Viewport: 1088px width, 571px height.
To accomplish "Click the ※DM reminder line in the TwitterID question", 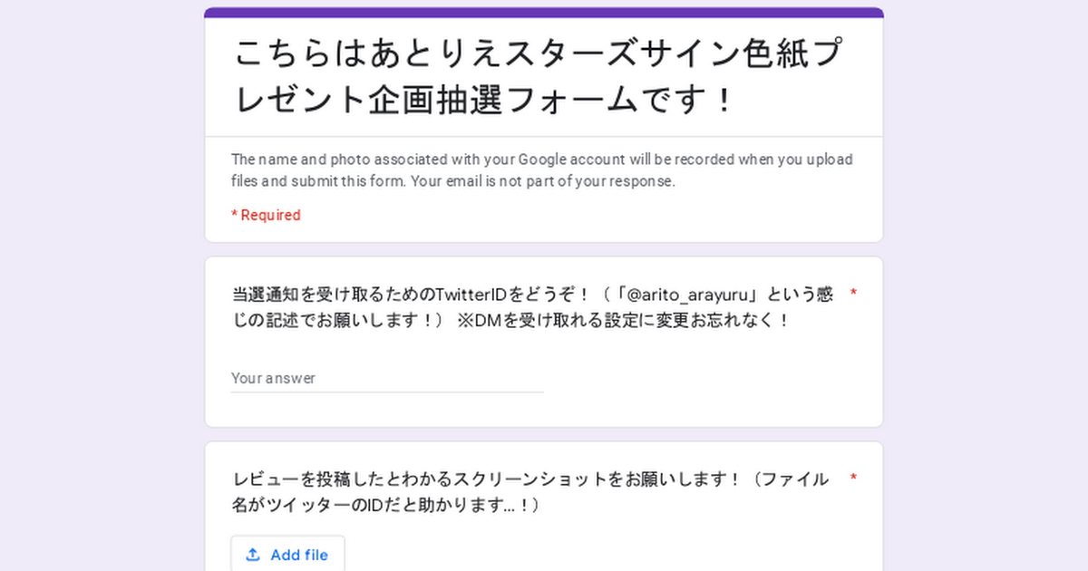I will click(624, 321).
